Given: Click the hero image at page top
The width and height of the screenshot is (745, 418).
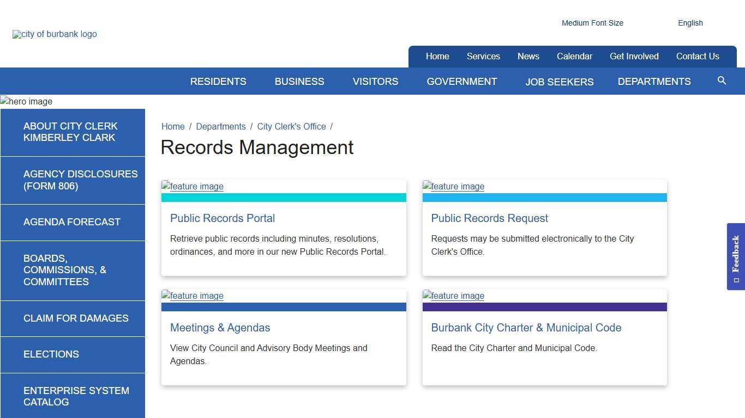Looking at the screenshot, I should (x=26, y=101).
